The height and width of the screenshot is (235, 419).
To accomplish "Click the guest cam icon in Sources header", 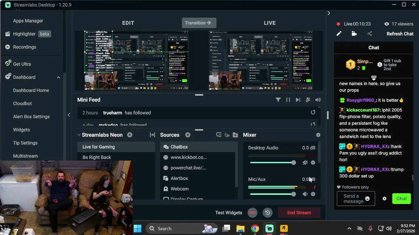I will [227, 135].
